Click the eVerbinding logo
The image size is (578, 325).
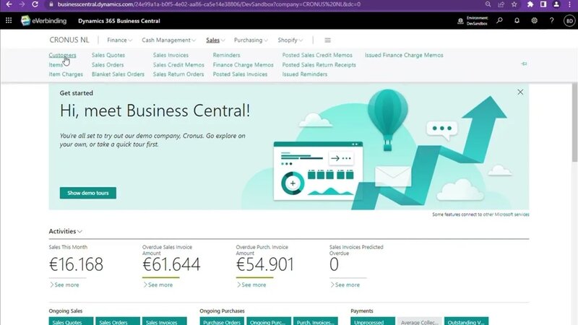coord(44,21)
